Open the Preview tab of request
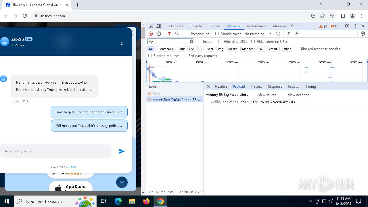The image size is (368, 207). [256, 86]
